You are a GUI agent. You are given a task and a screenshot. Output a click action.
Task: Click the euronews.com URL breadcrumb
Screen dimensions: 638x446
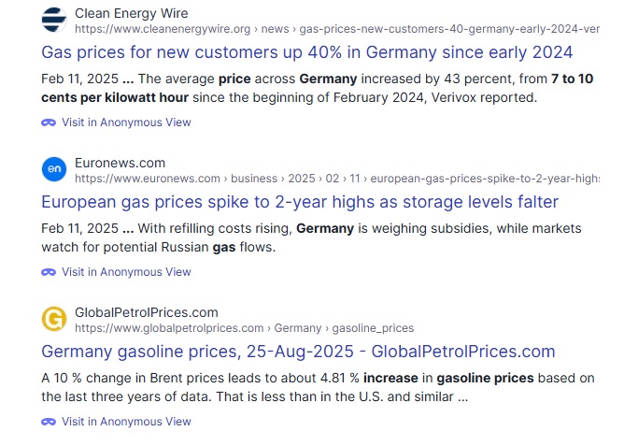pos(336,179)
